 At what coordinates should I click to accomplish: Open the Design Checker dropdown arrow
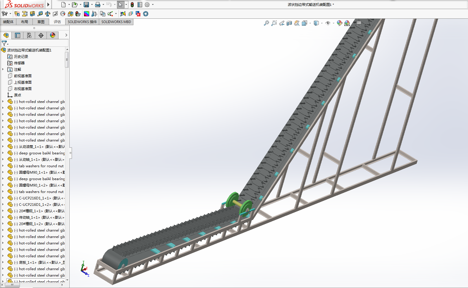(x=116, y=14)
